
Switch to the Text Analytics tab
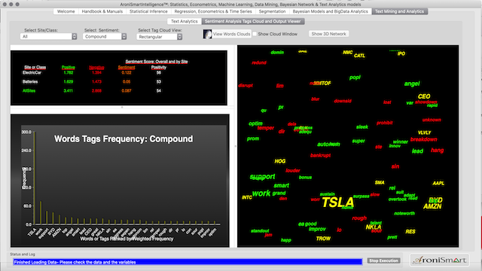184,21
